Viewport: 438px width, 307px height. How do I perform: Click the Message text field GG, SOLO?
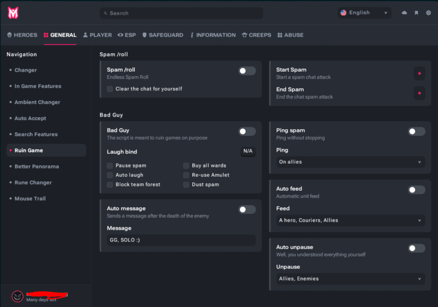tap(181, 240)
